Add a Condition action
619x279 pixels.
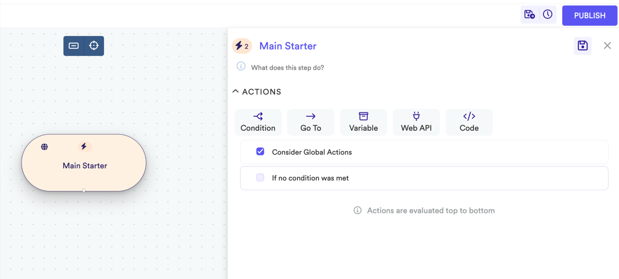click(258, 122)
